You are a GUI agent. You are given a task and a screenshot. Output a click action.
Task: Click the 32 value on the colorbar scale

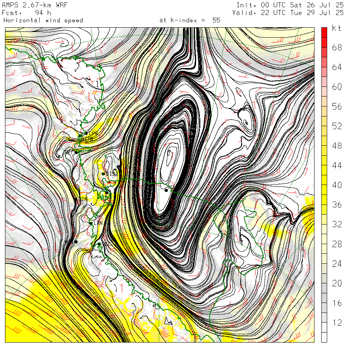tap(337, 224)
